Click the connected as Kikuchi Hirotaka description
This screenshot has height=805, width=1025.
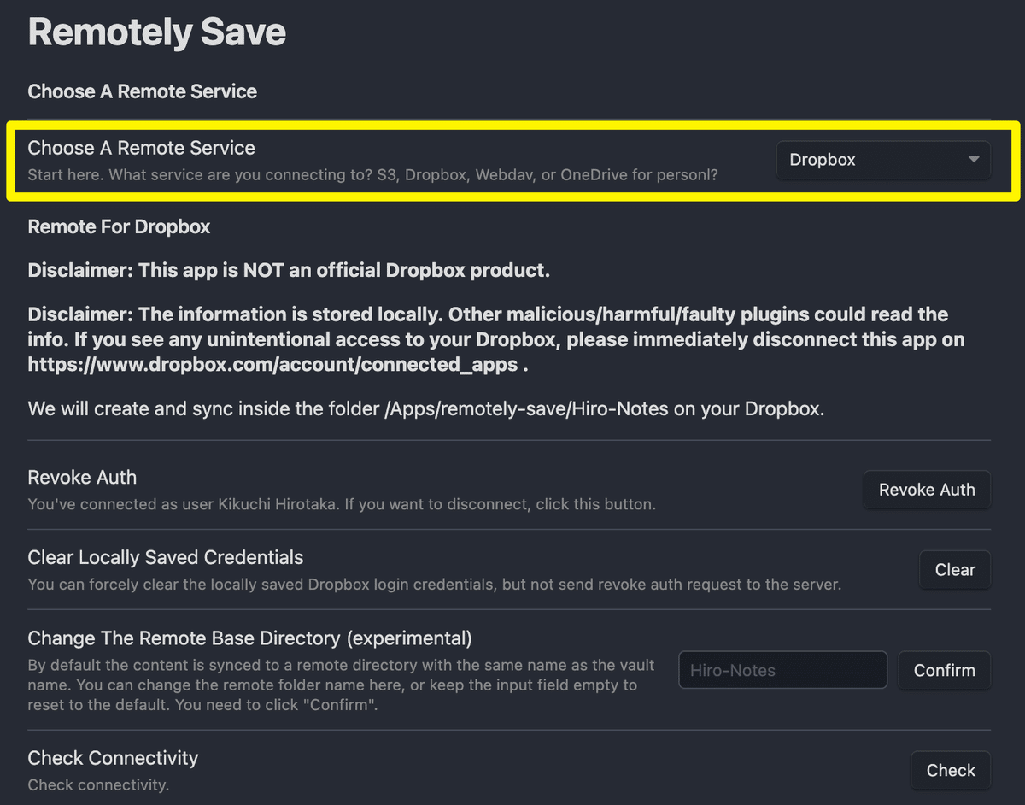pos(342,504)
